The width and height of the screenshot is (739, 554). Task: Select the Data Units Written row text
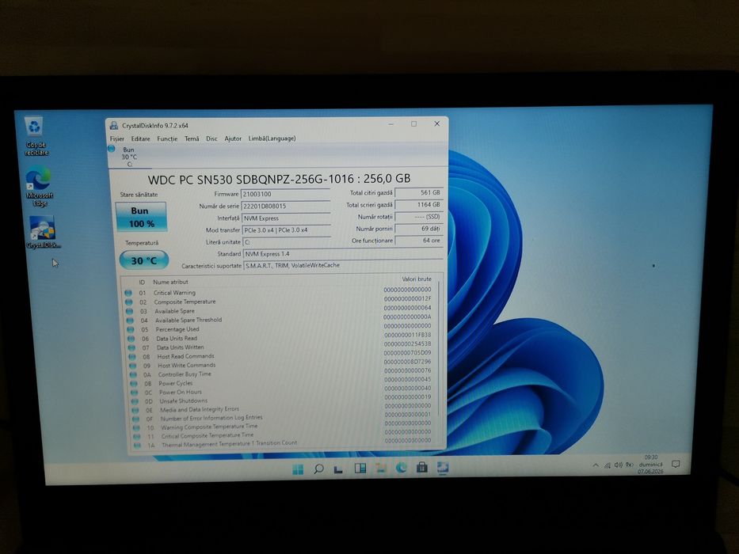coord(180,347)
